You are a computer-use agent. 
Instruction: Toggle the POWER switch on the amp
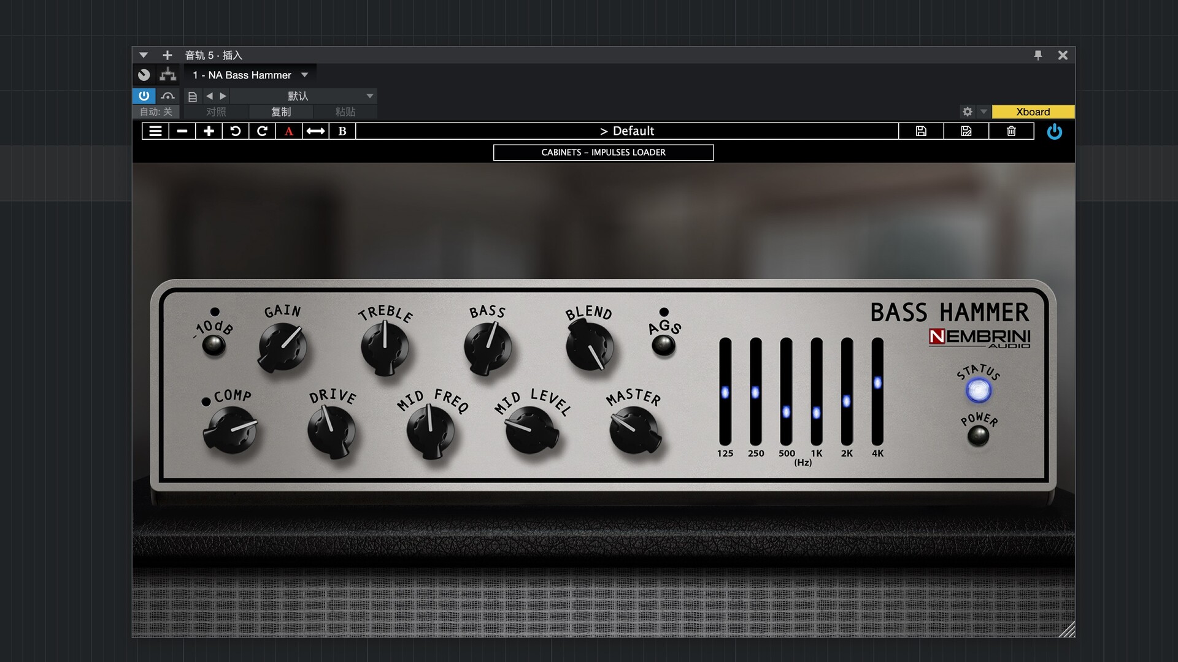click(x=978, y=436)
